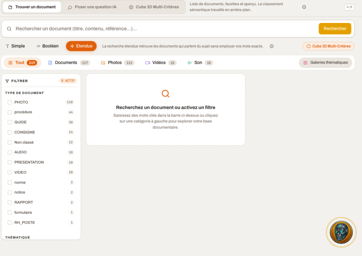Screen dimensions: 362x256
Task: Switch to the Poser une question IA tab
Action: 92,7
